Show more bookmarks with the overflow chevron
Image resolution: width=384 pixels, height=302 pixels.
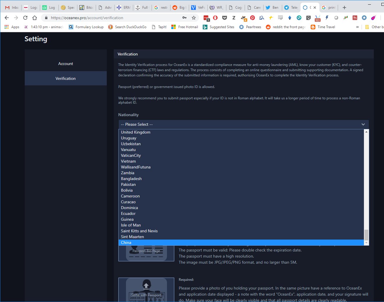[x=357, y=27]
